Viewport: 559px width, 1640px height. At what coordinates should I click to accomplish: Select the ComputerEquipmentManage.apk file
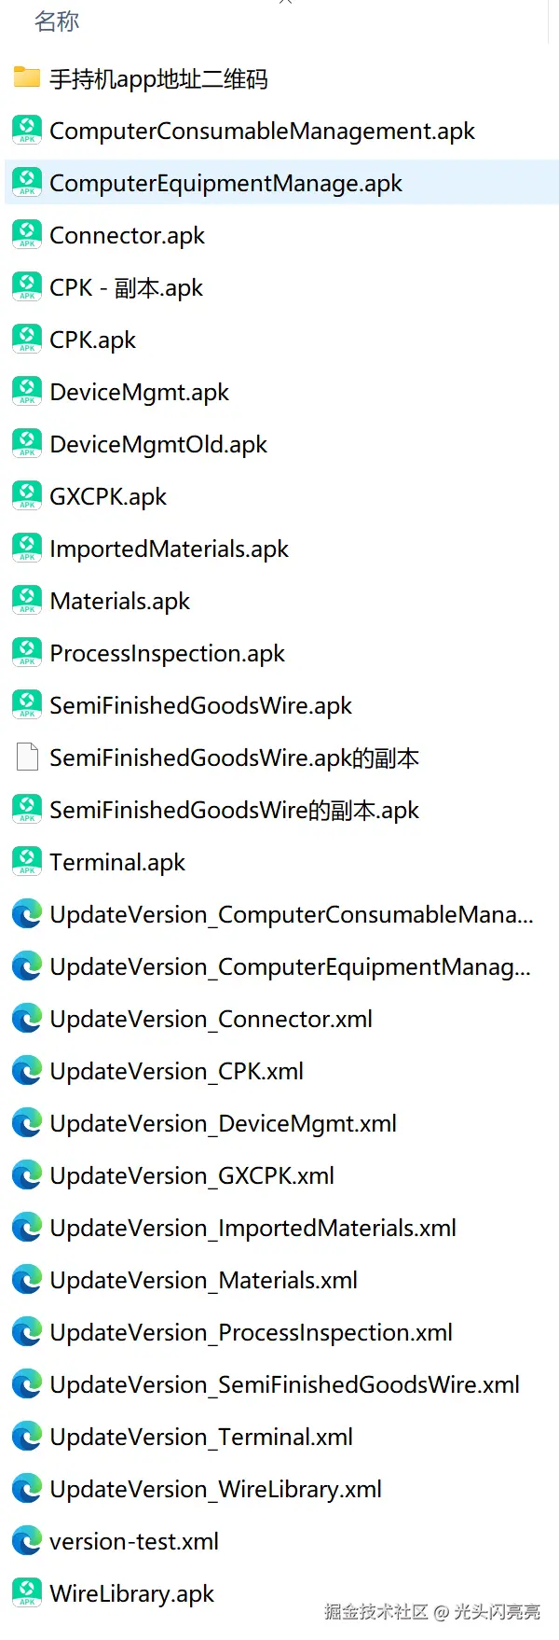[x=225, y=183]
